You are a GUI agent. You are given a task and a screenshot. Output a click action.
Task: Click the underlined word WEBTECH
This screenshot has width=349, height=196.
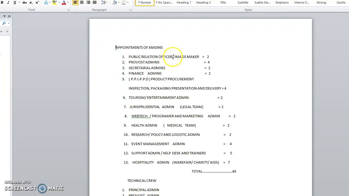(139, 116)
